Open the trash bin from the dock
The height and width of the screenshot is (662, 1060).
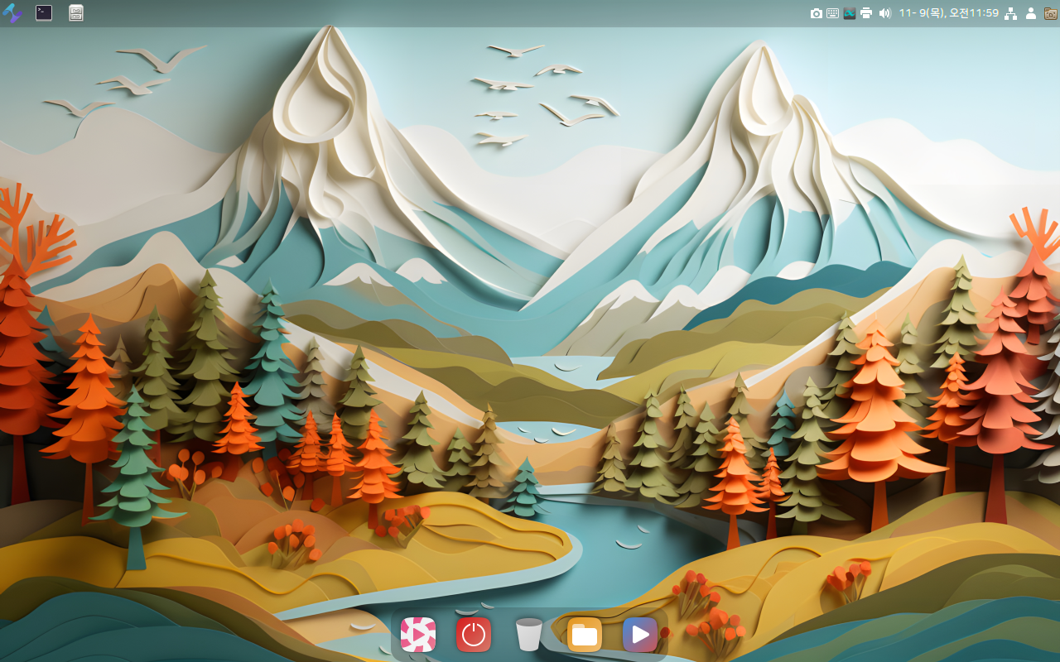[528, 635]
